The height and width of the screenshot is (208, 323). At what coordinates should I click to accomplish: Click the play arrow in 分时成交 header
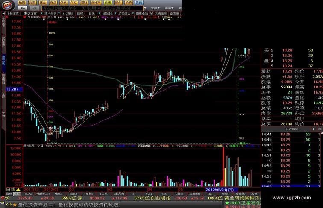[x=314, y=129]
